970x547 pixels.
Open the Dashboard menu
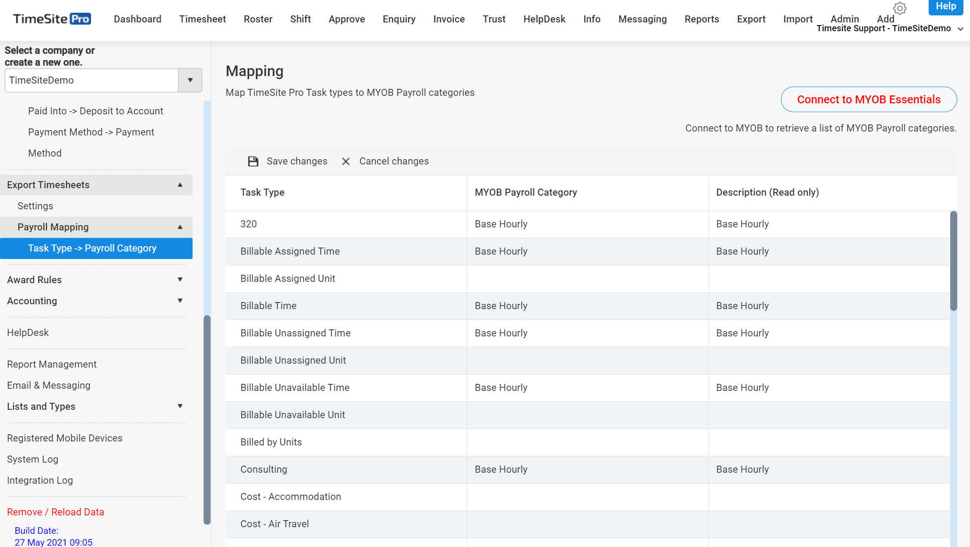coord(137,19)
